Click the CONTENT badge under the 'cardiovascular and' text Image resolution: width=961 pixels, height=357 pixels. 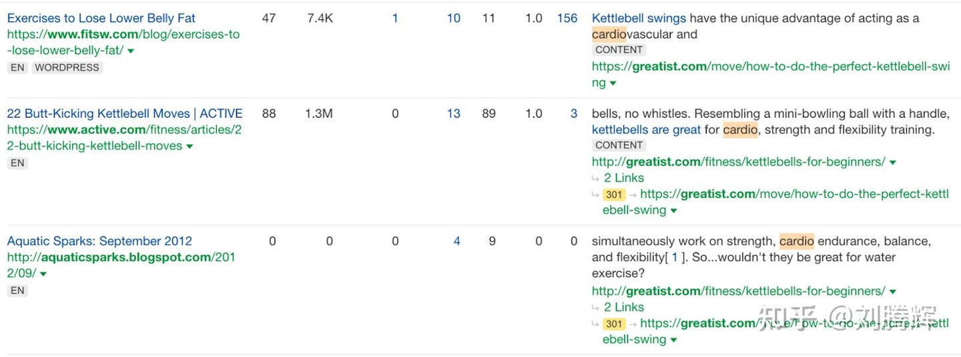tap(619, 49)
